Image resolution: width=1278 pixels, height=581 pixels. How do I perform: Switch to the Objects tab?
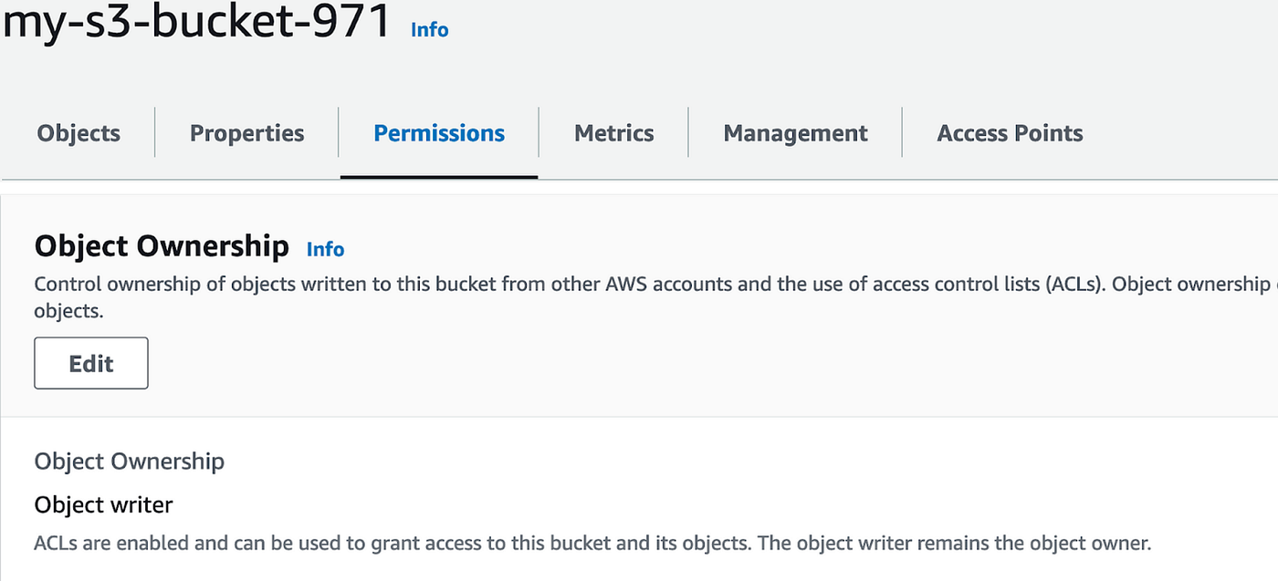point(78,133)
